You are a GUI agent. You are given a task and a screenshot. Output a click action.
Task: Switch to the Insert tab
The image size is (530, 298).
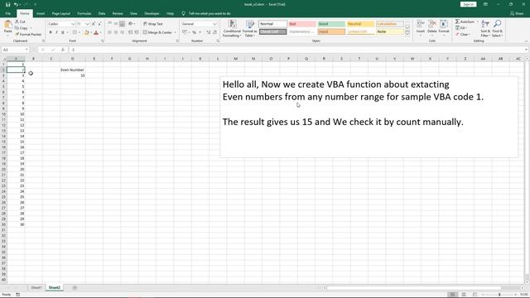(41, 13)
